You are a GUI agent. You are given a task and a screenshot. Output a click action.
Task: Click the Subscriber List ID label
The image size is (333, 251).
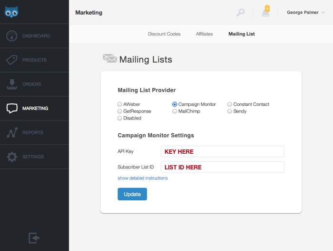pos(136,167)
